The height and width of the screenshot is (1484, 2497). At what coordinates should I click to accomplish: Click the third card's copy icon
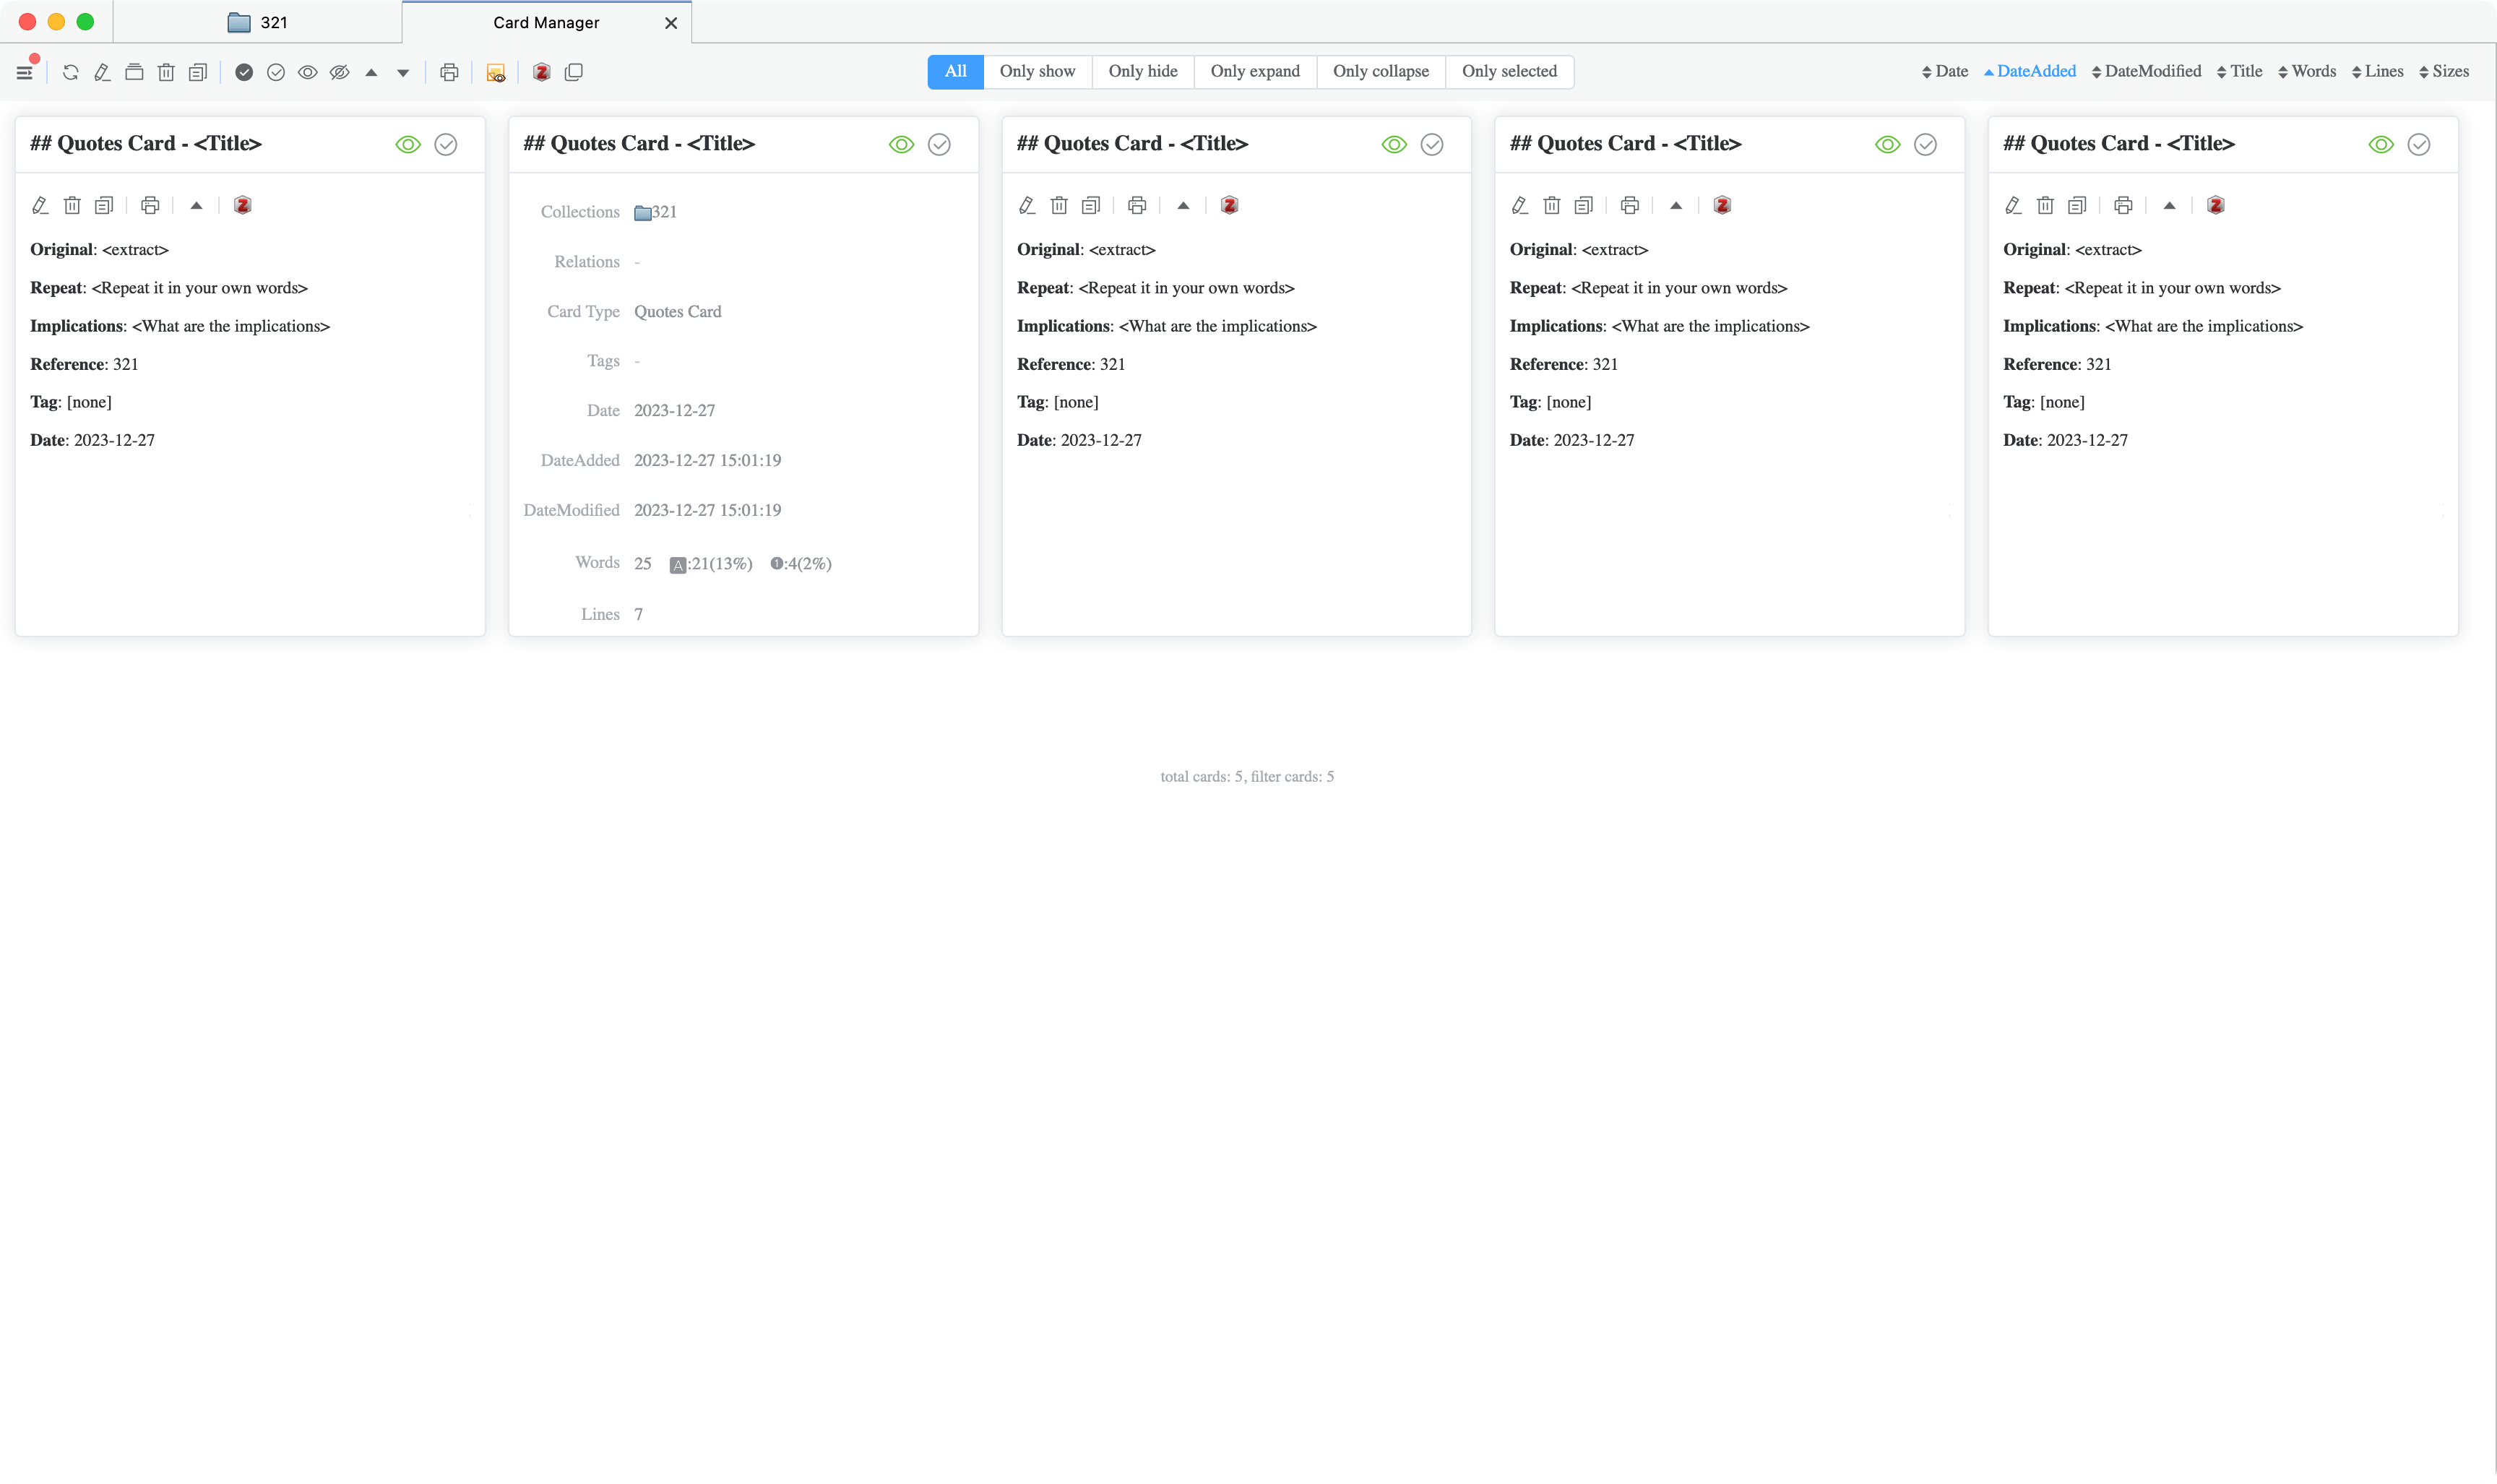pyautogui.click(x=1091, y=205)
